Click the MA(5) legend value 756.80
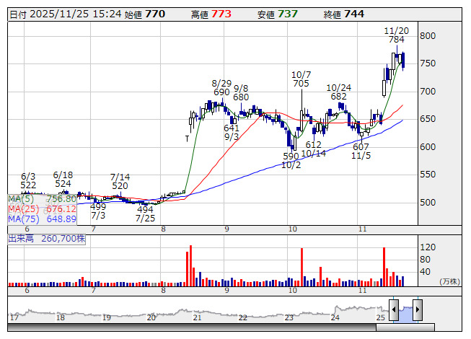This screenshot has width=471, height=339. pyautogui.click(x=61, y=199)
